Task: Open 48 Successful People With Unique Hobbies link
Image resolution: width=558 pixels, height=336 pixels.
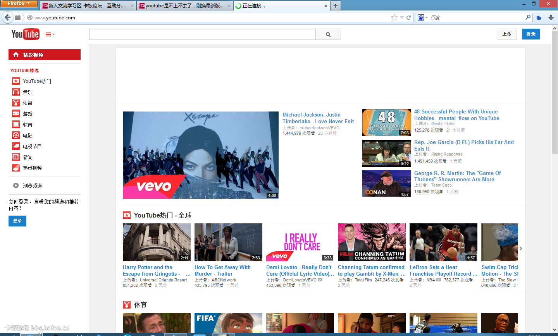Action: coord(457,115)
